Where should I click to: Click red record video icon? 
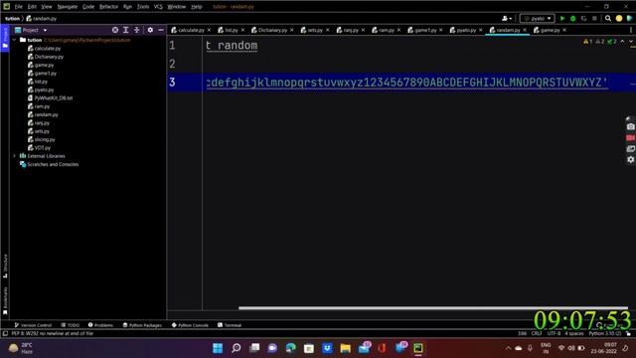[630, 138]
